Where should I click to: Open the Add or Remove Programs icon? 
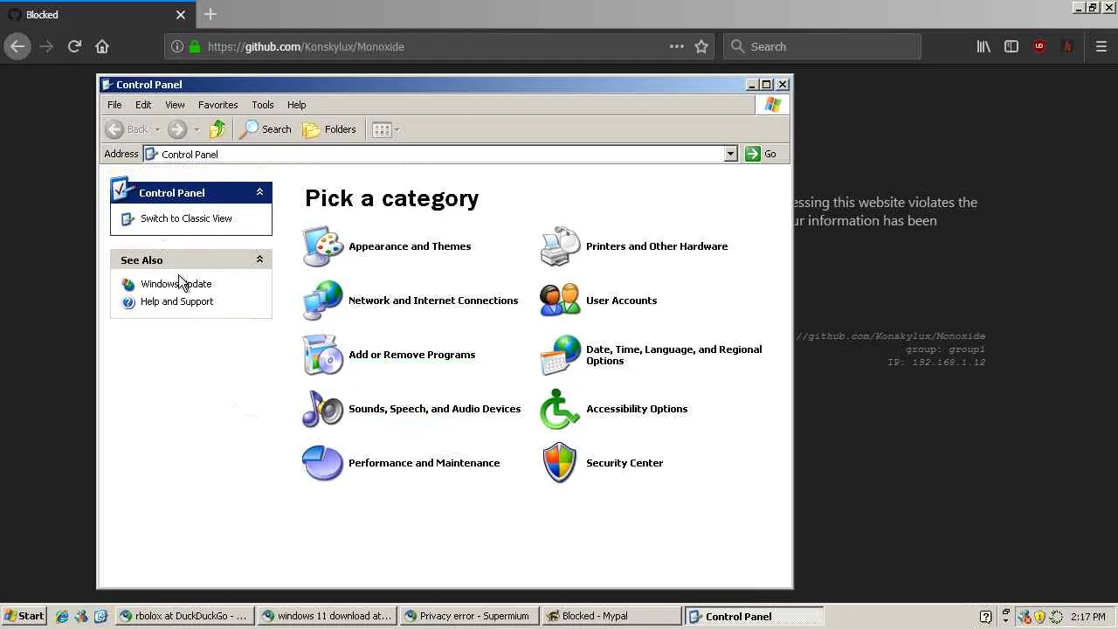[x=322, y=355]
